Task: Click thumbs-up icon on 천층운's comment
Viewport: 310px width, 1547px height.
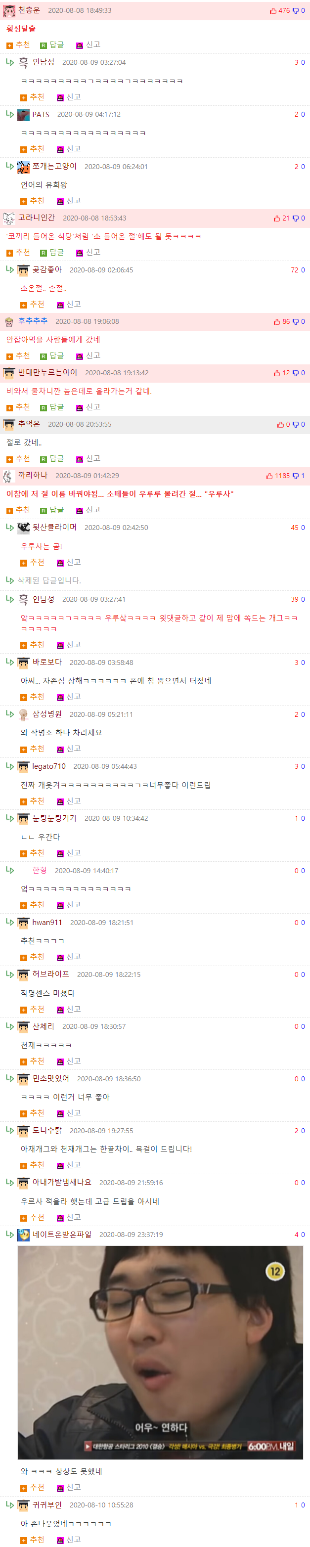Action: pos(273,11)
